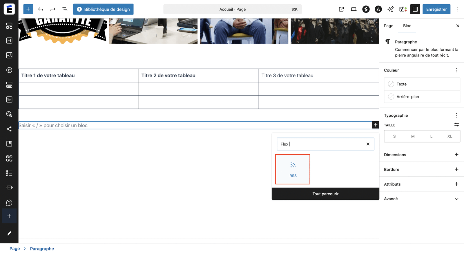Click the image block icon in left sidebar
Image resolution: width=464 pixels, height=253 pixels.
(9, 55)
